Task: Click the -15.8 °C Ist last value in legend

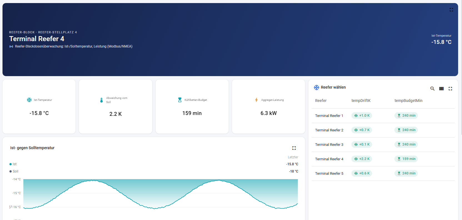Action: [x=292, y=164]
